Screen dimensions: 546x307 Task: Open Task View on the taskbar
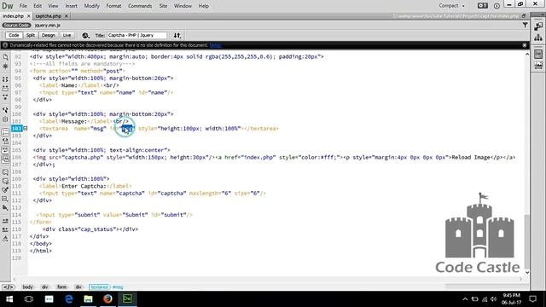click(29, 299)
